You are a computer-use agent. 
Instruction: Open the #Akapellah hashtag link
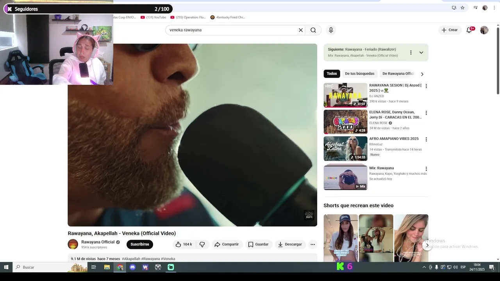pyautogui.click(x=131, y=259)
